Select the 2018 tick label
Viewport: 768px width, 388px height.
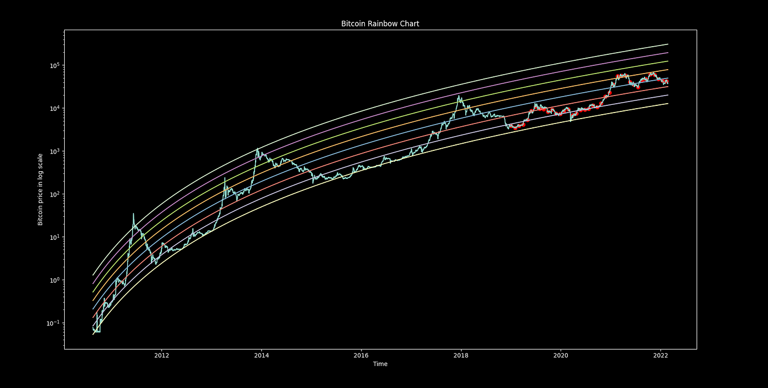(461, 356)
